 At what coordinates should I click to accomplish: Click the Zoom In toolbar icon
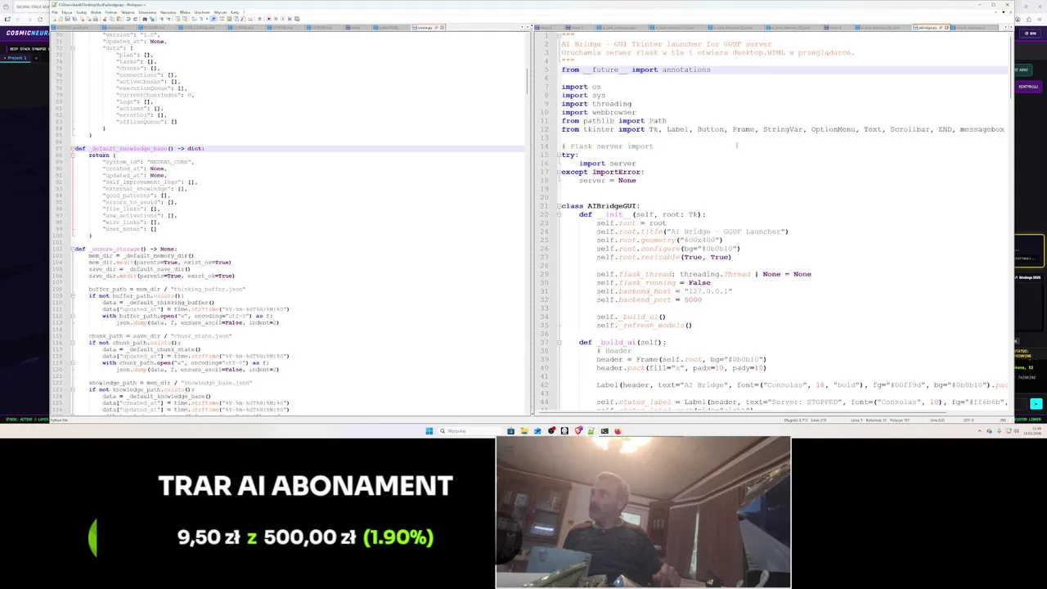click(161, 19)
